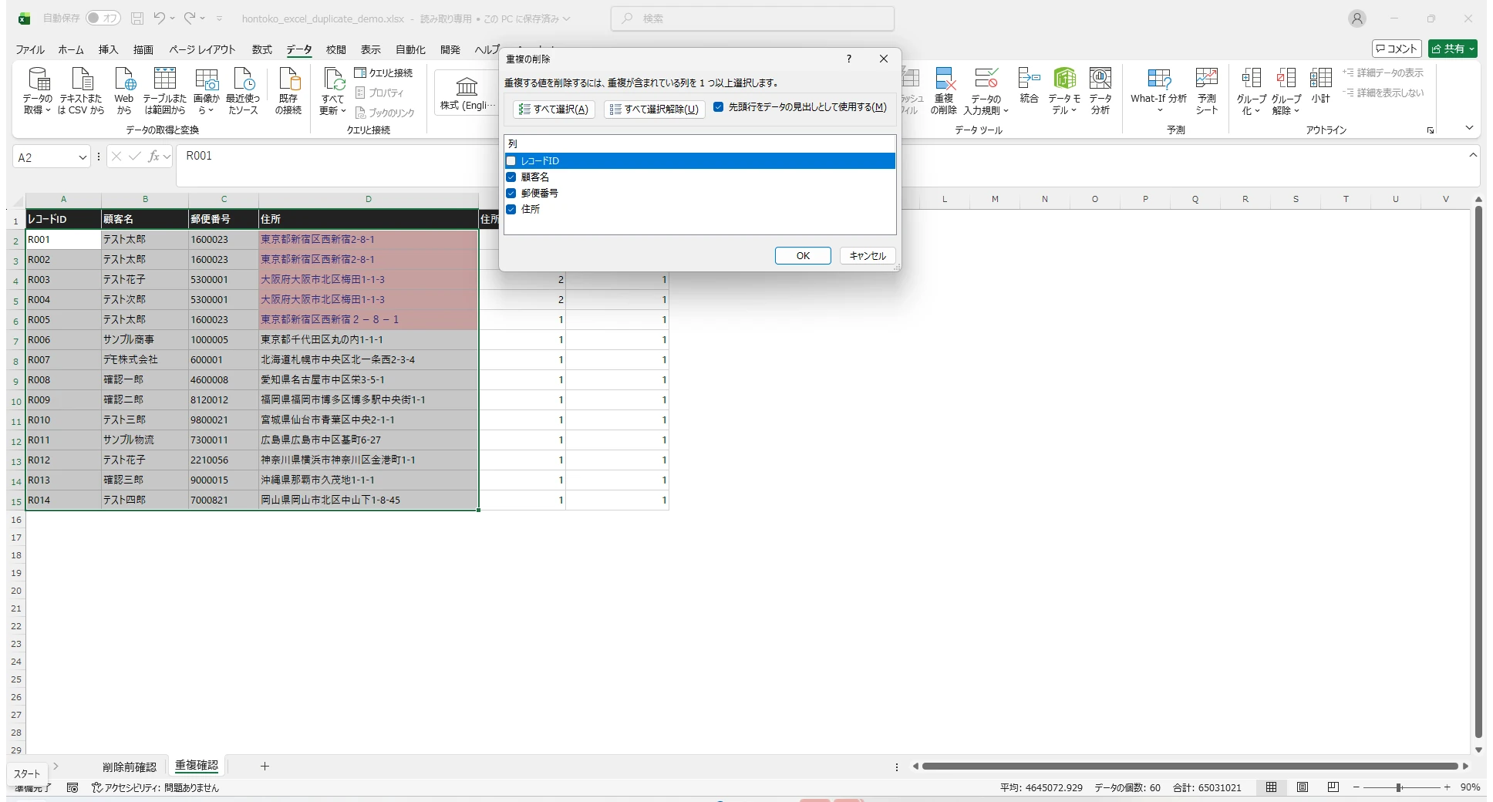This screenshot has height=802, width=1493.
Task: Uncheck the 顧客名 column checkbox
Action: 511,177
